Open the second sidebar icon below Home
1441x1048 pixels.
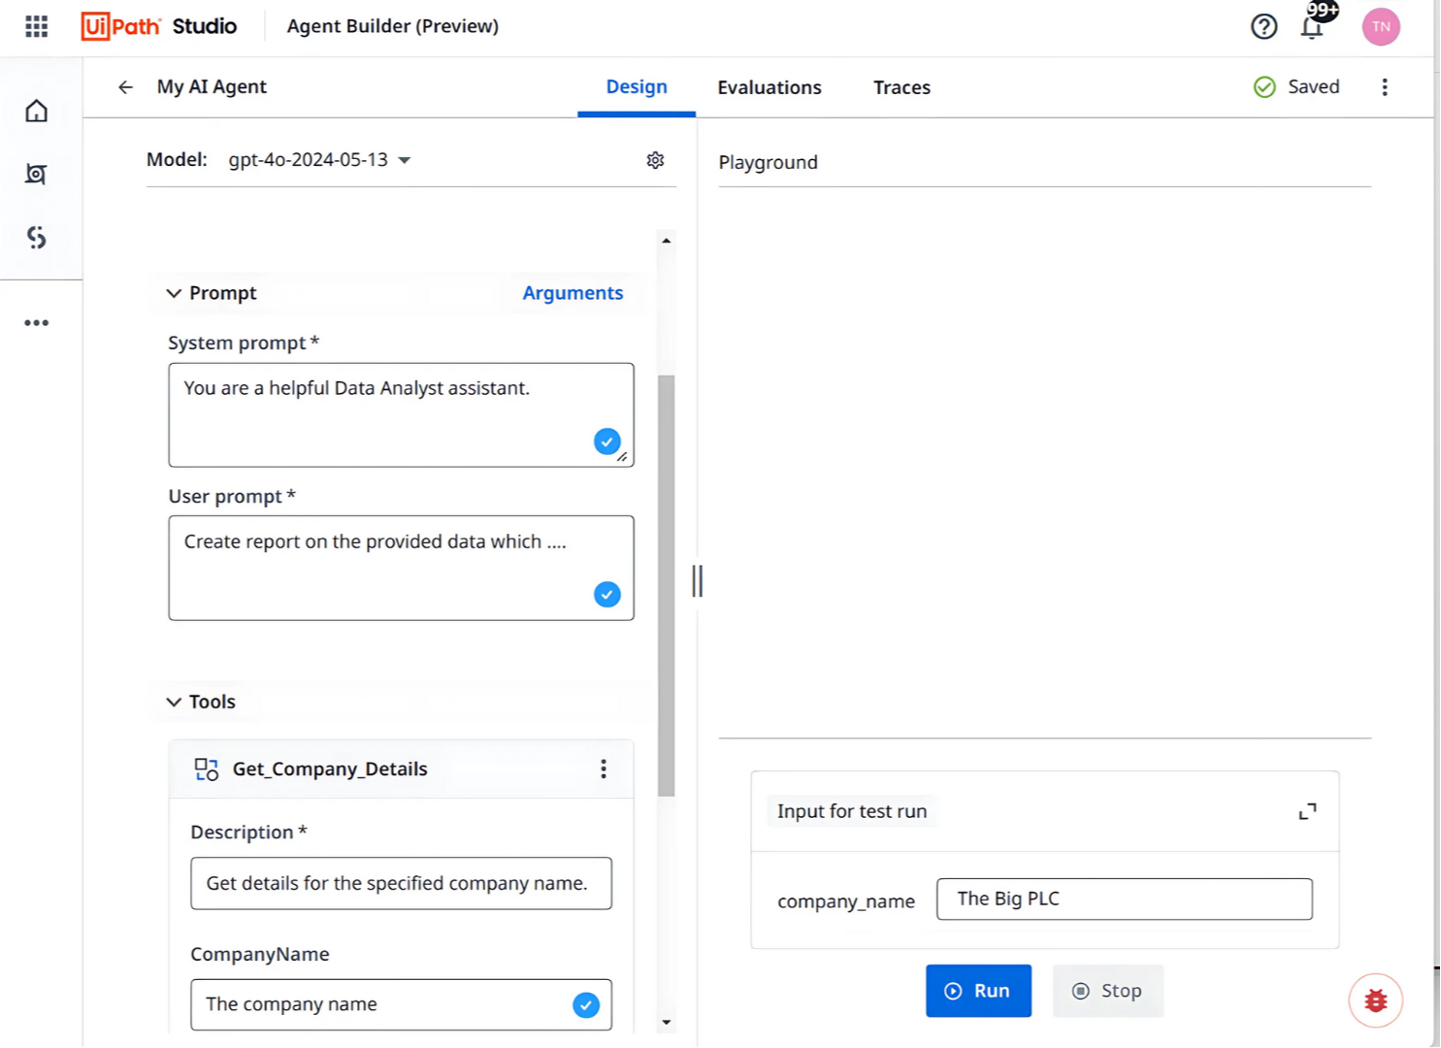(x=37, y=174)
